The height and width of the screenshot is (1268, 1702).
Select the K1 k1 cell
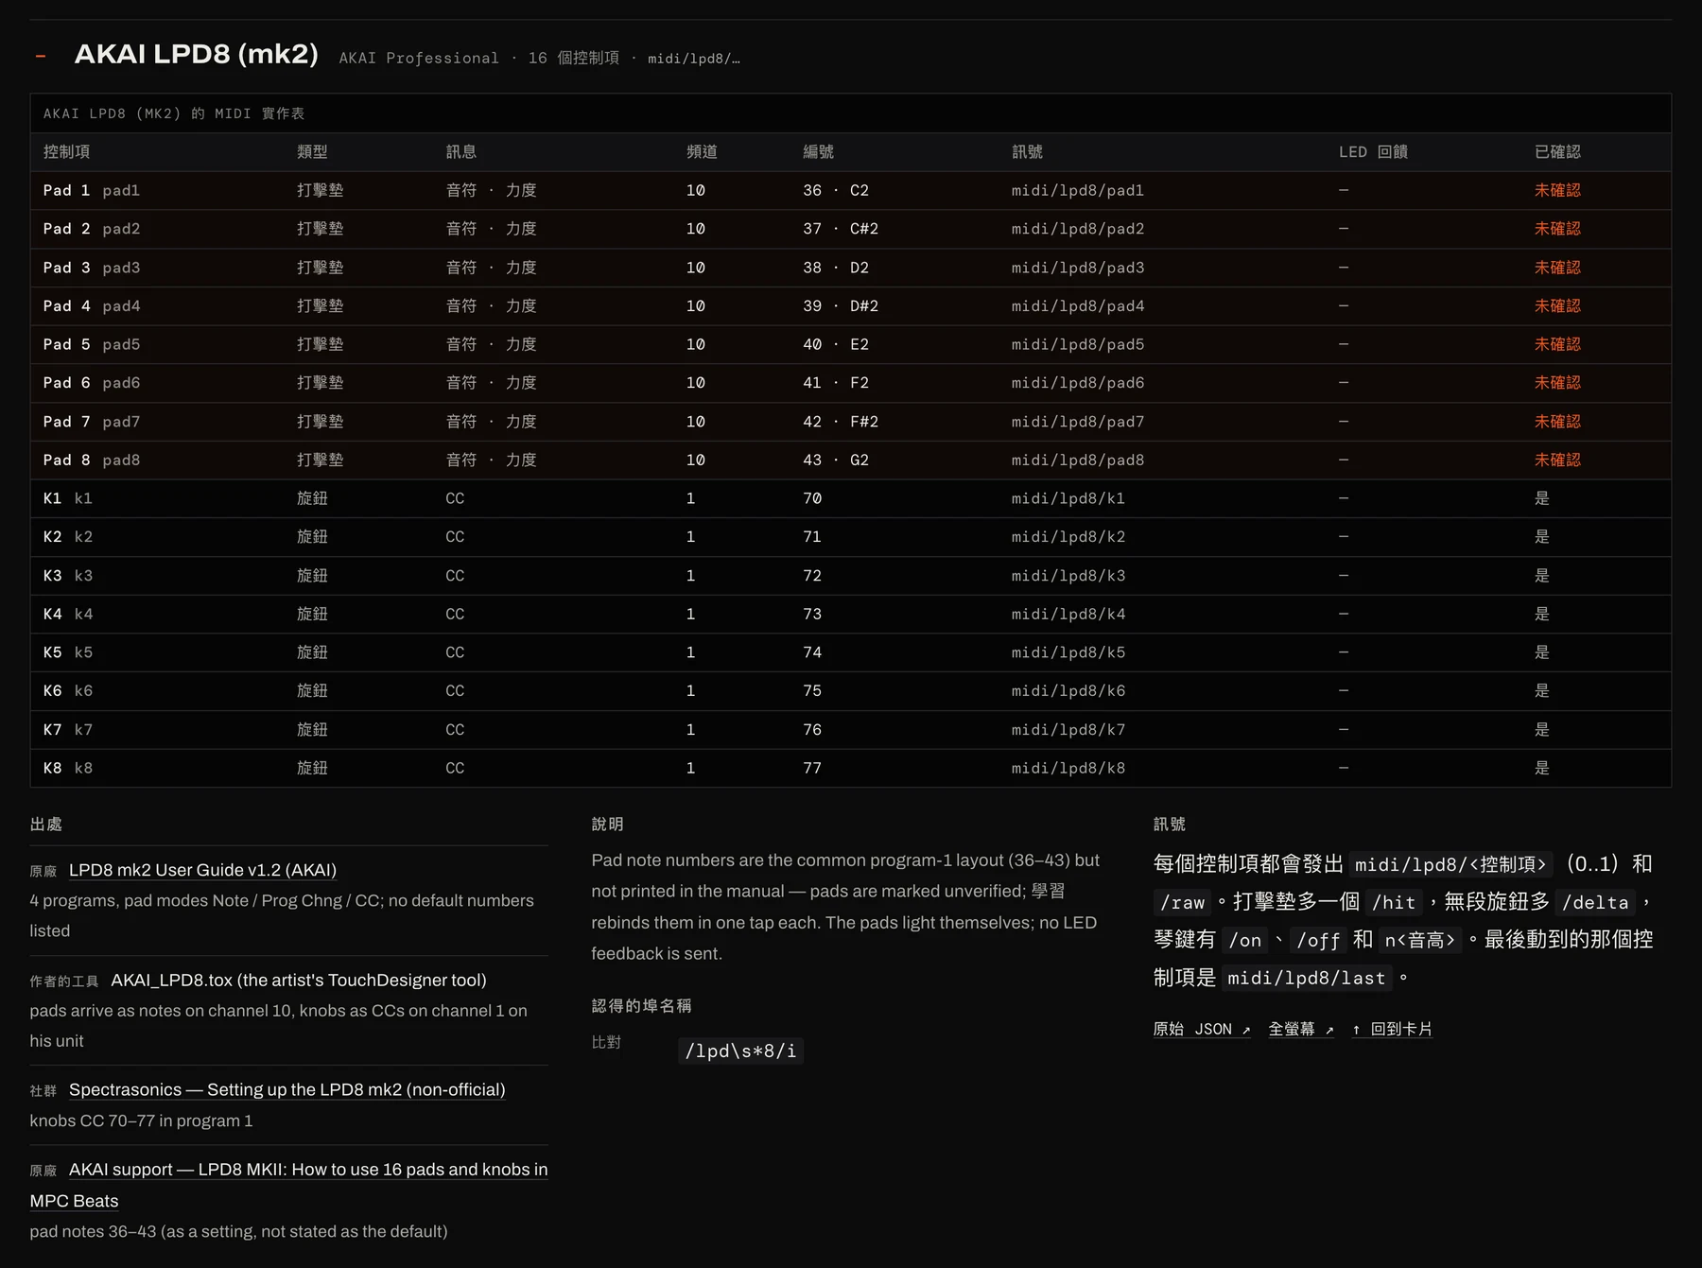(x=68, y=498)
